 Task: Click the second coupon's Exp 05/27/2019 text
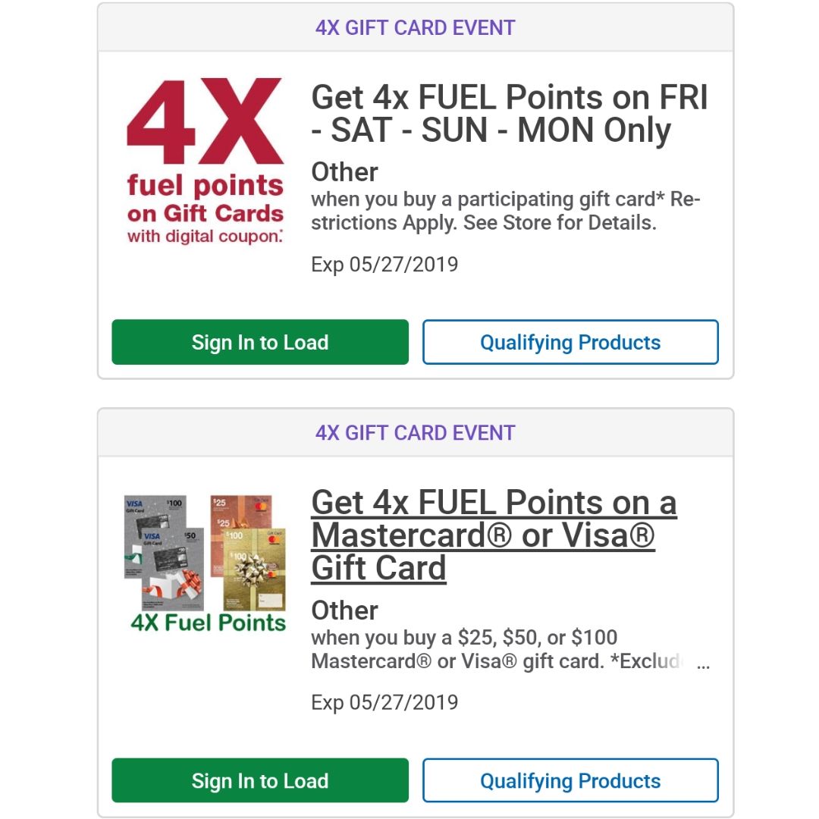384,702
